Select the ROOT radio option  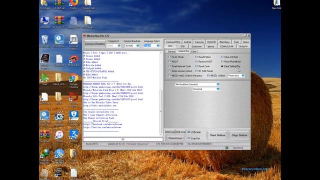pos(173,61)
